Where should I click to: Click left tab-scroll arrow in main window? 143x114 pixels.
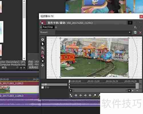tap(21, 68)
